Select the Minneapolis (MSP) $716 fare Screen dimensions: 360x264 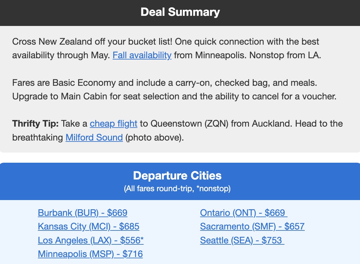(x=90, y=254)
